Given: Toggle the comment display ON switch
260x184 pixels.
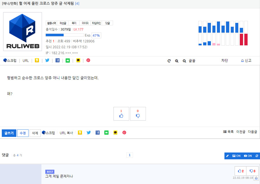Looking at the screenshot, I should coord(248,156).
